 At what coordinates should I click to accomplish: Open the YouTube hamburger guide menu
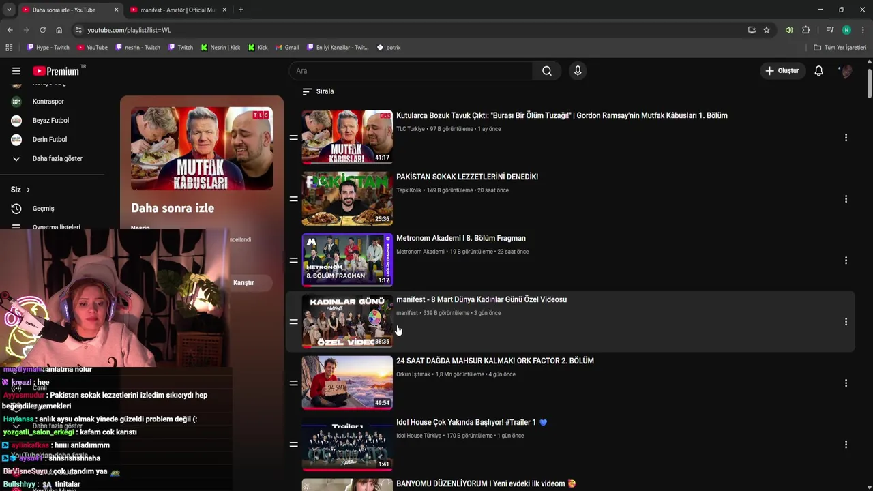point(16,71)
